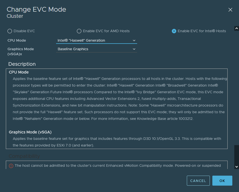Click the dialog's vertical scrollbar thumb
The width and height of the screenshot is (239, 192).
click(x=237, y=155)
